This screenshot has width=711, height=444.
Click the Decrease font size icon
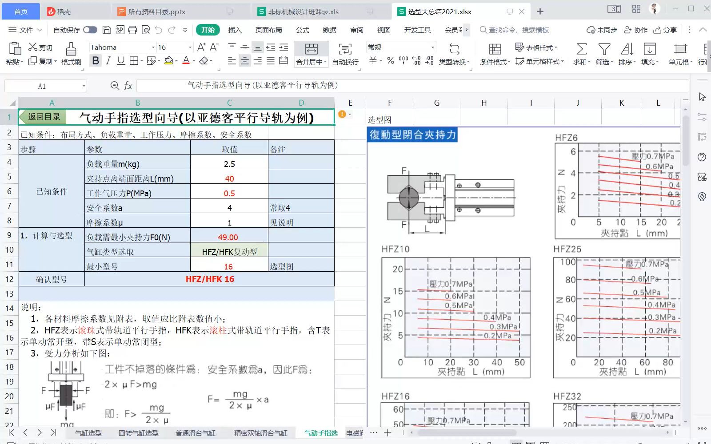[214, 47]
